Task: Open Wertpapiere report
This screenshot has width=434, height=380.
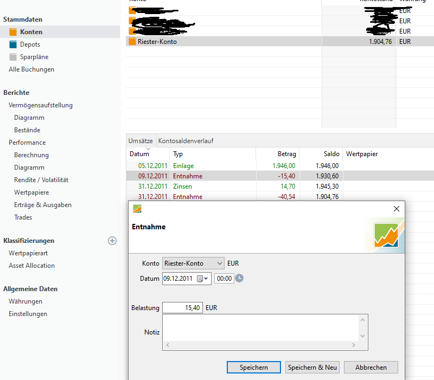Action: (x=31, y=192)
